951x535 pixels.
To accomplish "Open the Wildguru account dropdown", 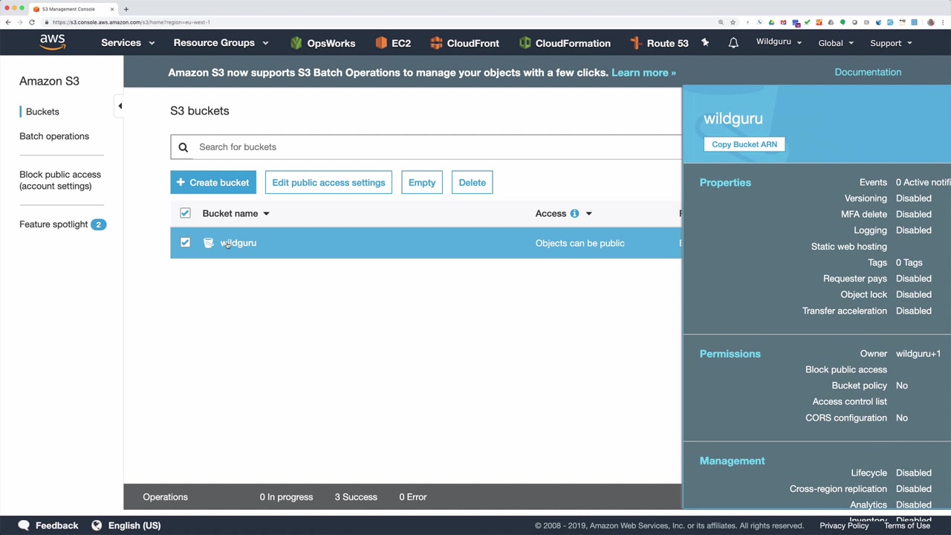I will click(x=779, y=42).
